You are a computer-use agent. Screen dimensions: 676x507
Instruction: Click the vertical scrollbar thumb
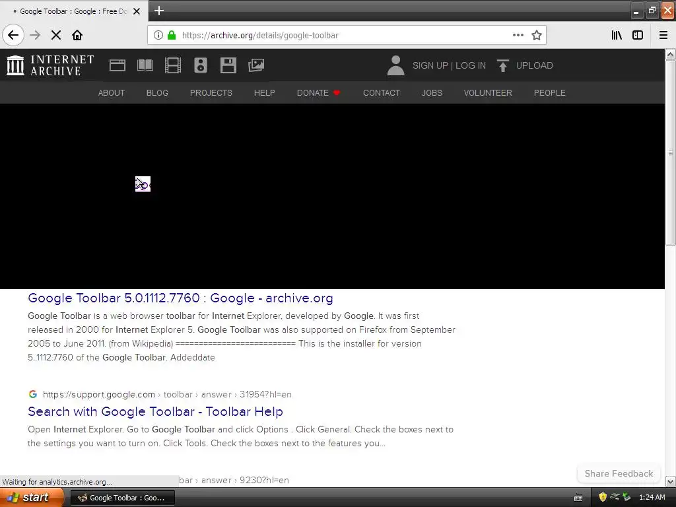click(671, 152)
